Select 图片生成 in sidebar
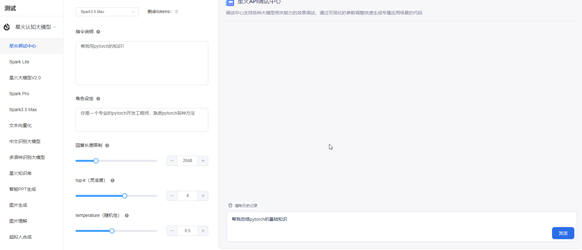The width and height of the screenshot is (582, 250). pyautogui.click(x=18, y=205)
